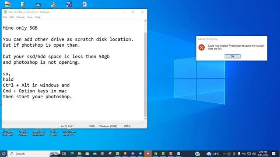Select the VLC-style cone desktop icon at top

[x=53, y=4]
